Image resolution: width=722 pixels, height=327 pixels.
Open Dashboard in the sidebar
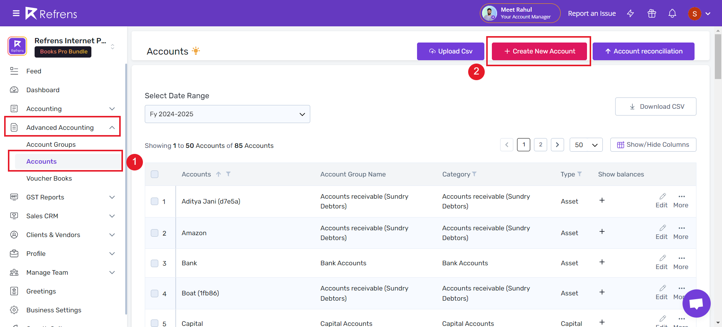43,90
